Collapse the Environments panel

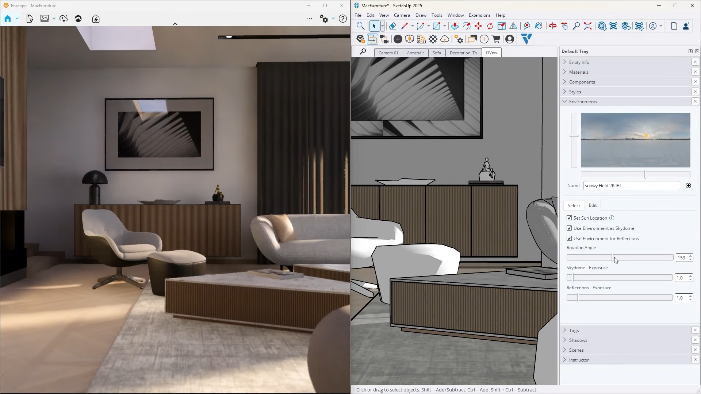pyautogui.click(x=583, y=101)
